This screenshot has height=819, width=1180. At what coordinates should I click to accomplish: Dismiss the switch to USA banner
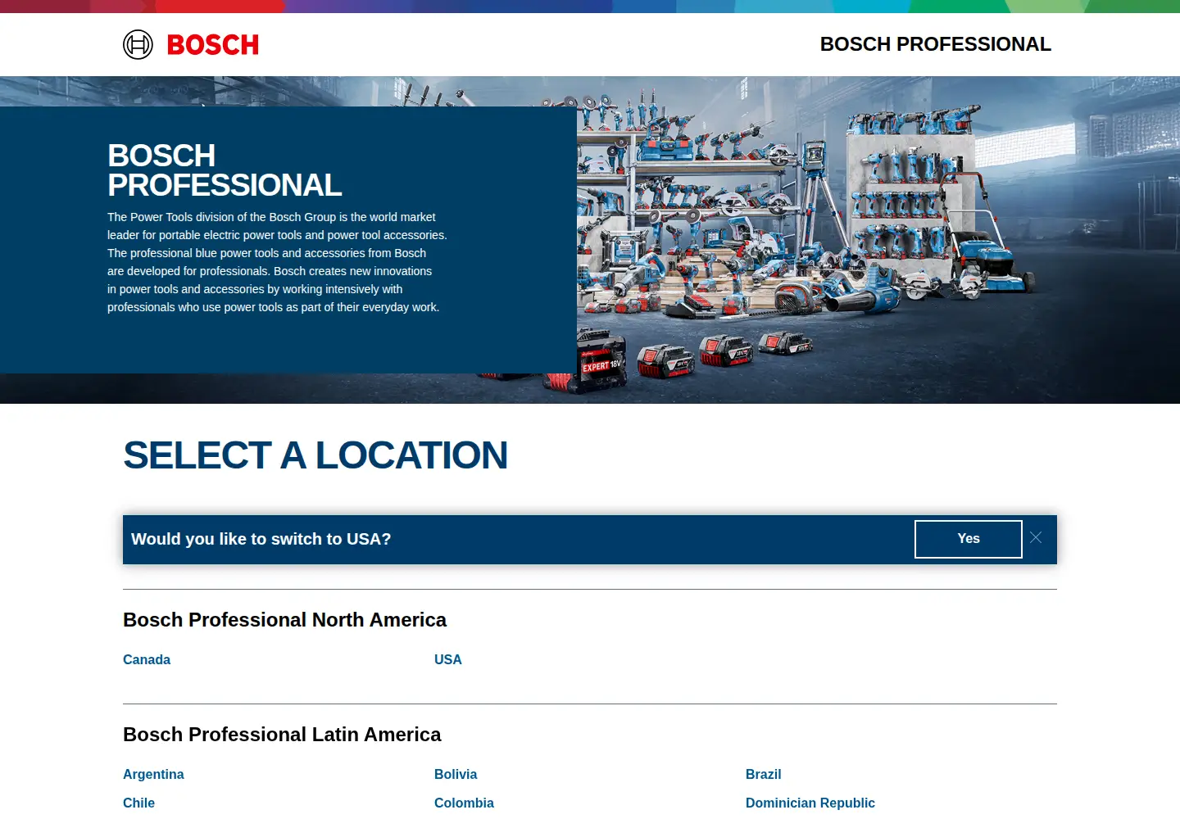1036,538
